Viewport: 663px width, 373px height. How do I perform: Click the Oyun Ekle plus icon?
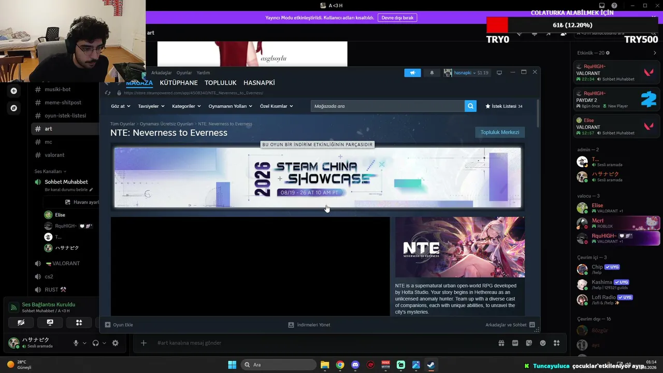108,325
